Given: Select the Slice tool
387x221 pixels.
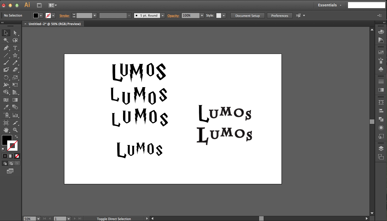Looking at the screenshot, I should (15, 123).
